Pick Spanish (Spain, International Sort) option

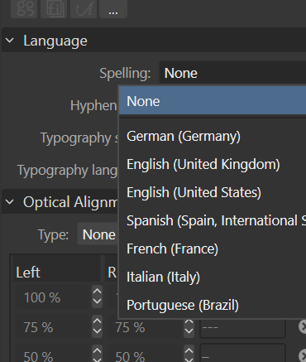pyautogui.click(x=213, y=220)
